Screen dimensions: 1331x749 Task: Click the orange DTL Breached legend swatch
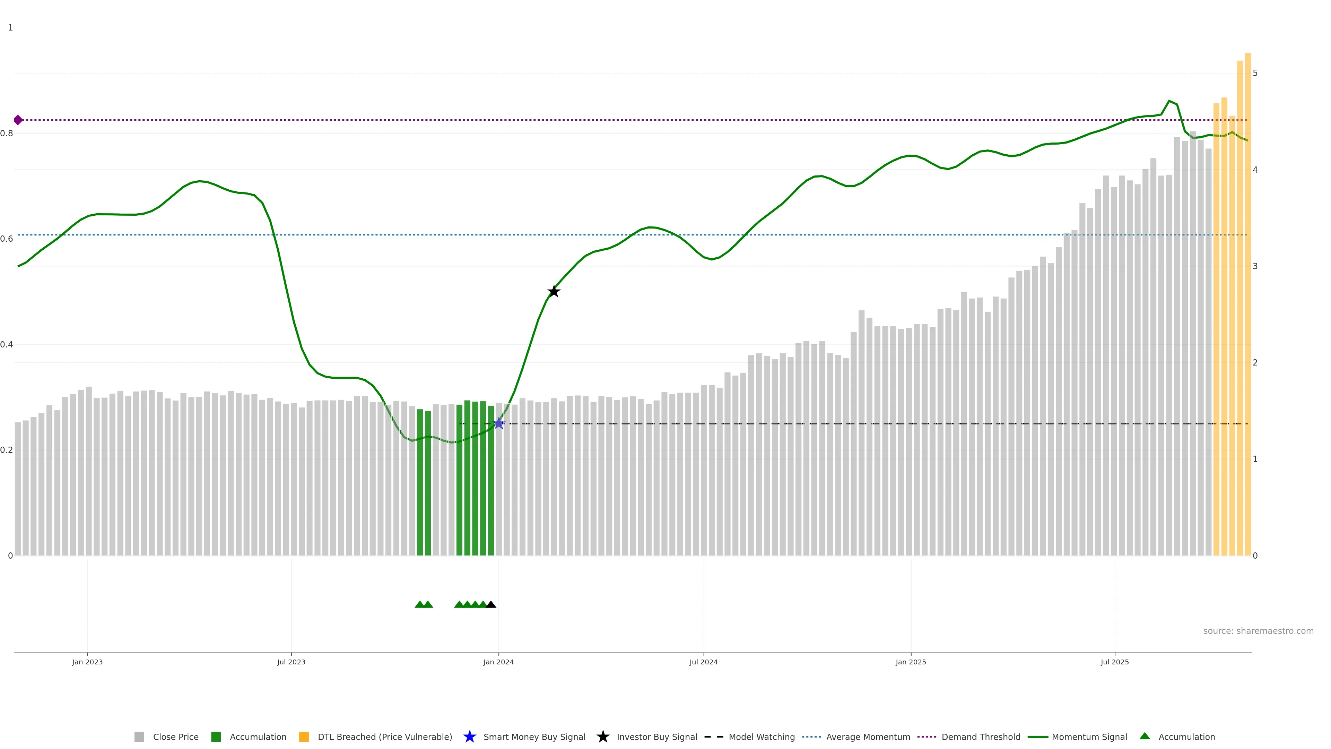pyautogui.click(x=304, y=737)
